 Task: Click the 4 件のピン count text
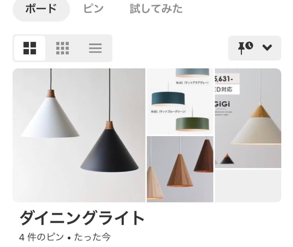click(x=41, y=237)
